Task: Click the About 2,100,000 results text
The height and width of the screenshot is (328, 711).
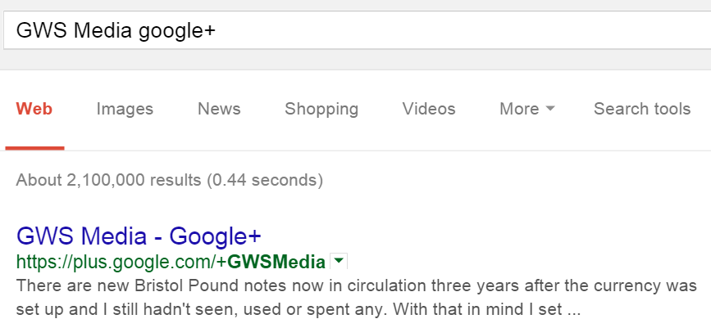Action: [x=108, y=180]
